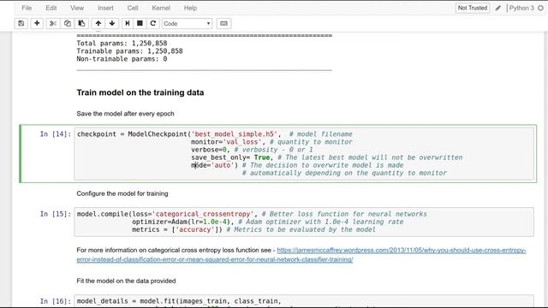Click the 'save_best_only= True' code line
The height and width of the screenshot is (308, 548).
(326, 157)
